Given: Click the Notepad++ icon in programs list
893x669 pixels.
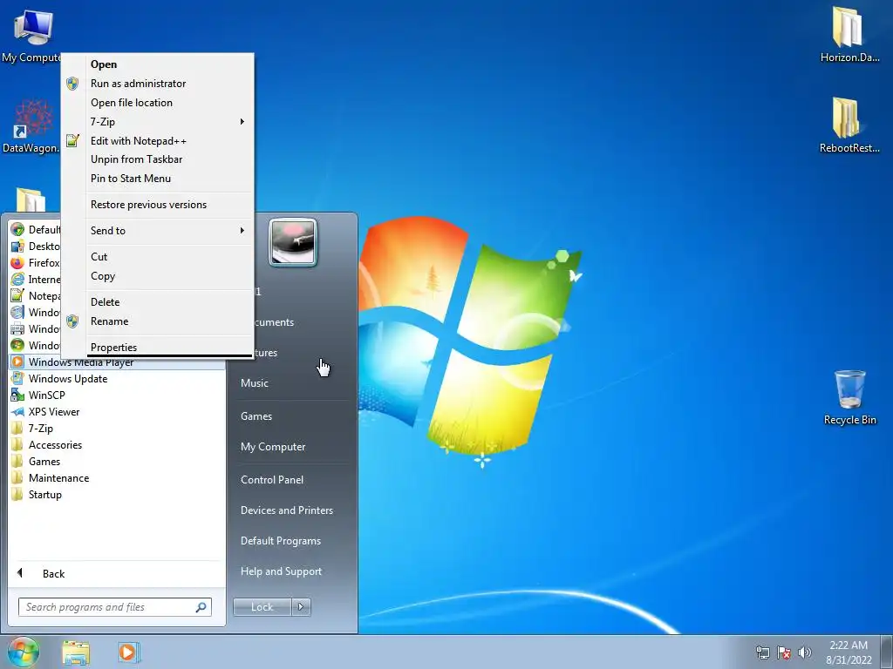Looking at the screenshot, I should click(x=17, y=296).
